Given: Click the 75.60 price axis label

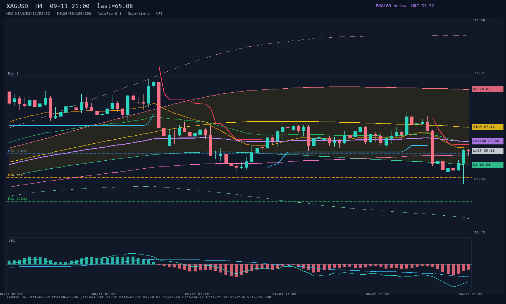Looking at the screenshot, I should (480, 20).
